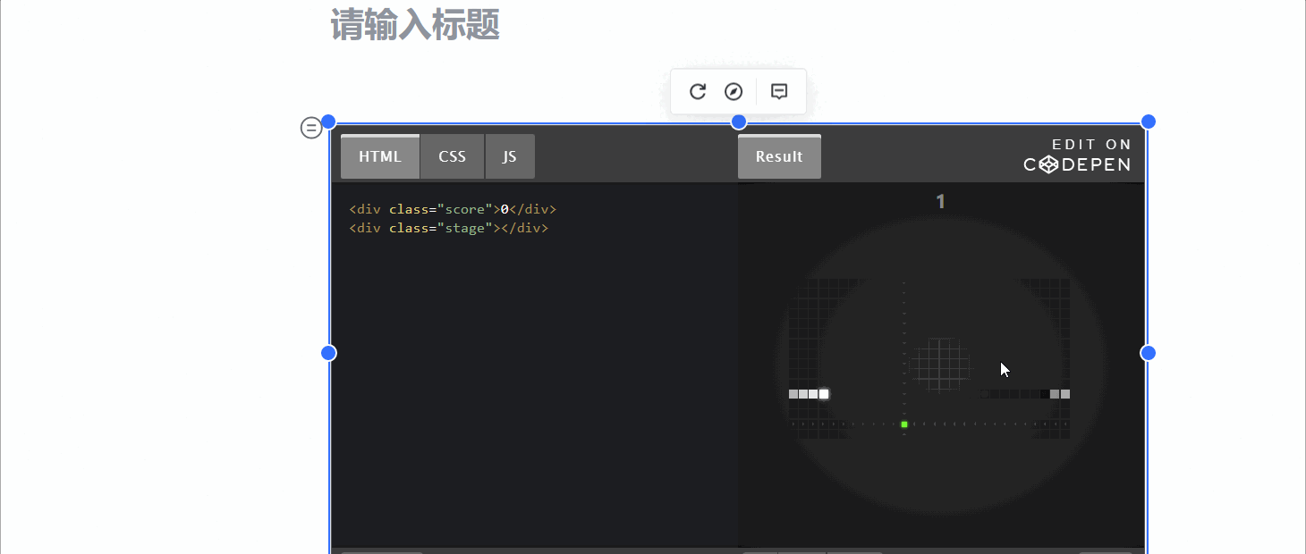Select the Result tab

[x=779, y=156]
